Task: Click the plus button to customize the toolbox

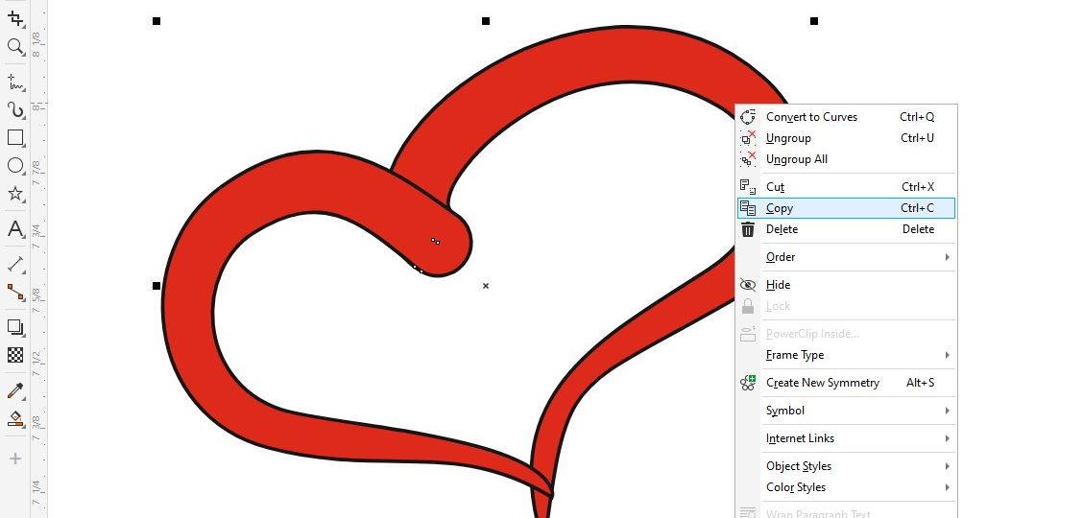Action: click(15, 459)
